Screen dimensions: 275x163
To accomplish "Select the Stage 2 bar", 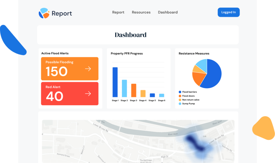I will (124, 88).
